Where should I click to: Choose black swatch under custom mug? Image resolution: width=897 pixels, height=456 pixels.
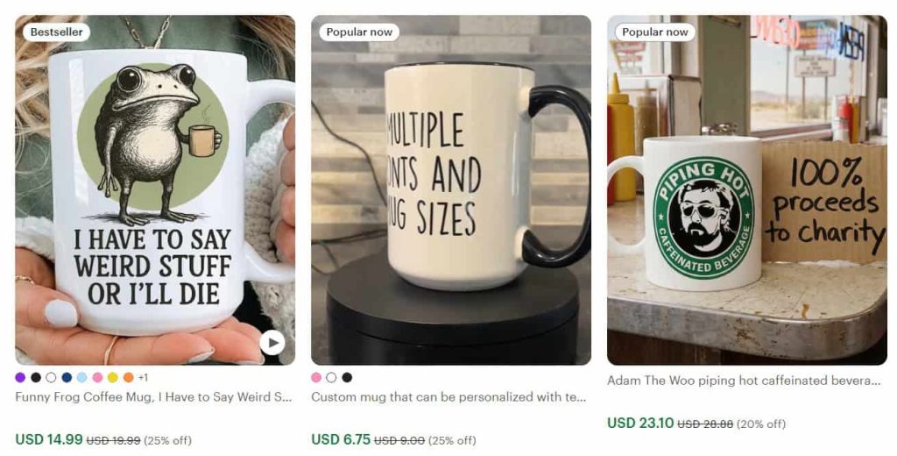347,378
